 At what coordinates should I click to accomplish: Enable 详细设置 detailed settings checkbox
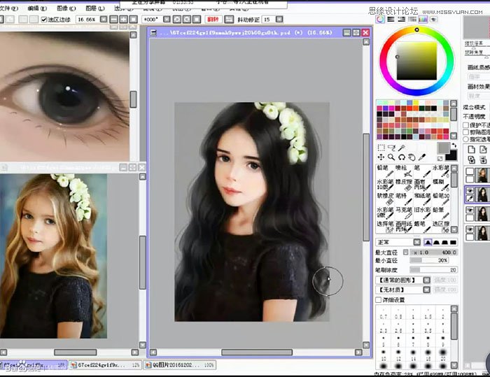tap(379, 300)
